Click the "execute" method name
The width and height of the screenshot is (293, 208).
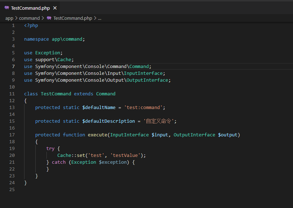(98, 135)
